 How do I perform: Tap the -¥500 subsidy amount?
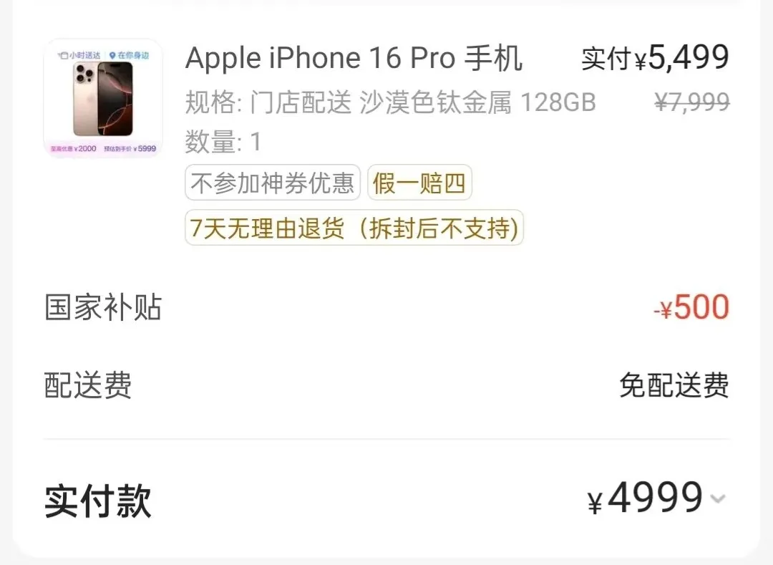click(691, 307)
